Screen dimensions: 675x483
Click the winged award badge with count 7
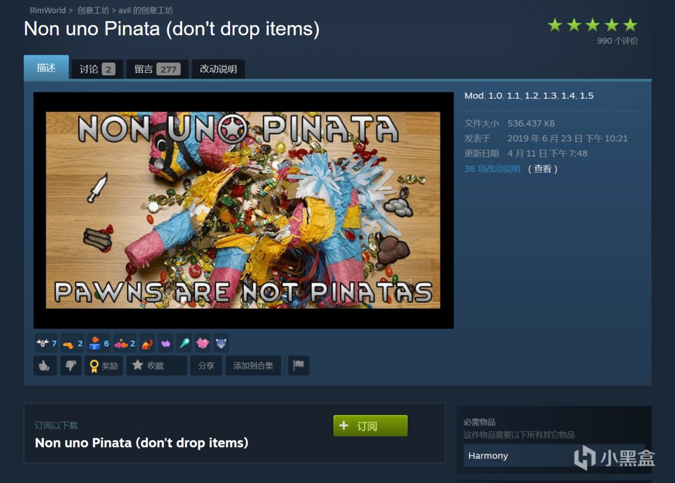click(x=46, y=343)
